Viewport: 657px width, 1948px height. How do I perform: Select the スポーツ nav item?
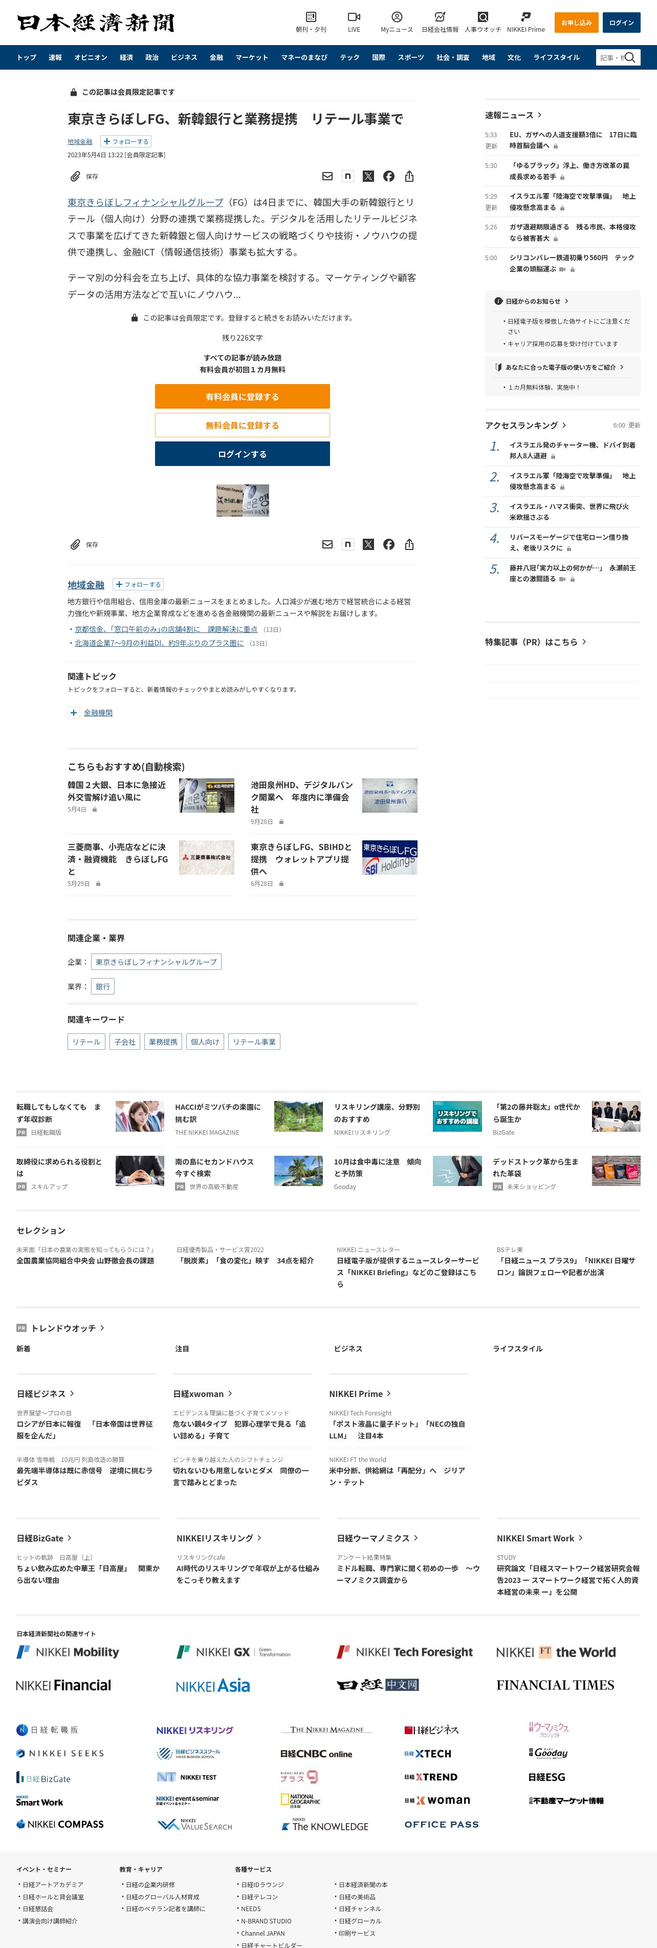point(411,57)
